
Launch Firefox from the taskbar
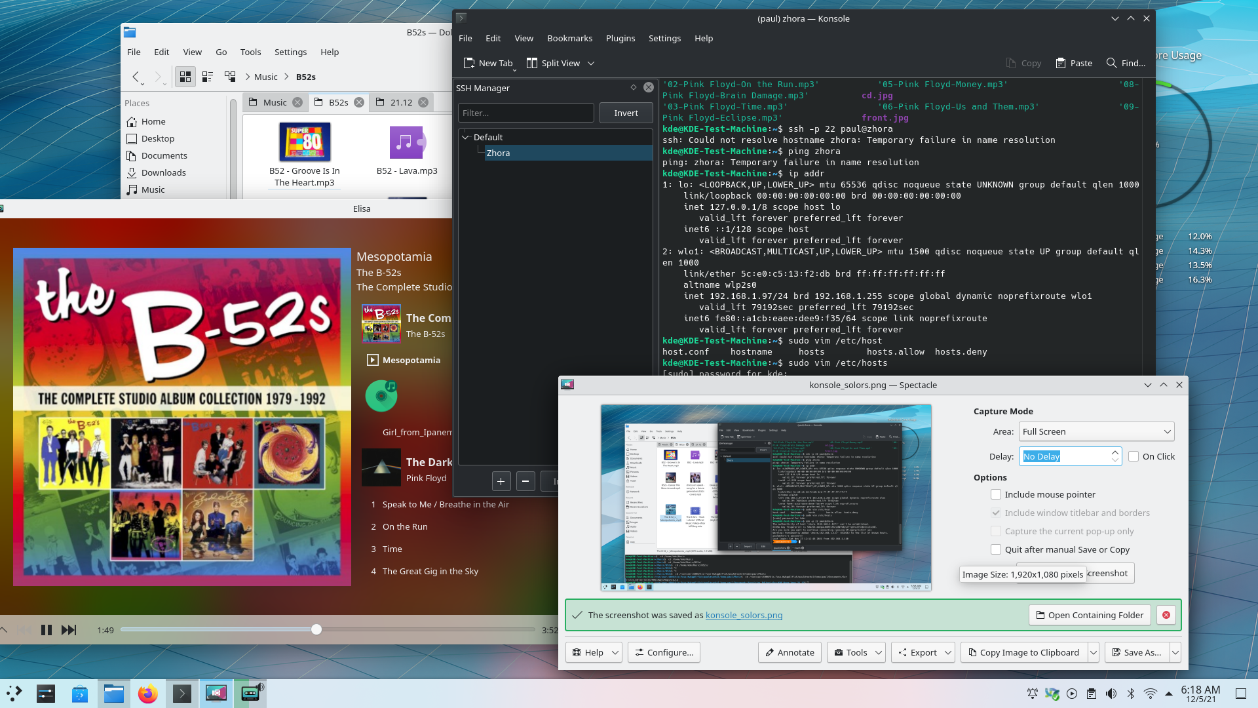148,694
